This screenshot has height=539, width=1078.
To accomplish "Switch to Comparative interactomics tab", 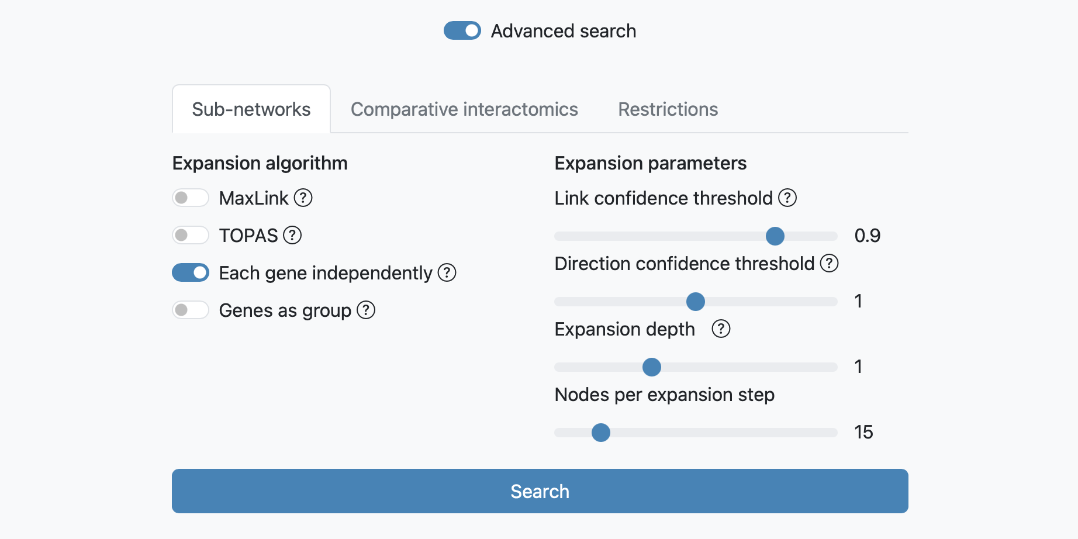I will pos(464,109).
